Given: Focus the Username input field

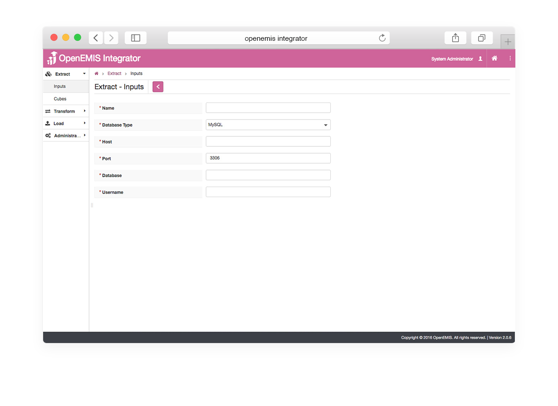Looking at the screenshot, I should coord(268,192).
